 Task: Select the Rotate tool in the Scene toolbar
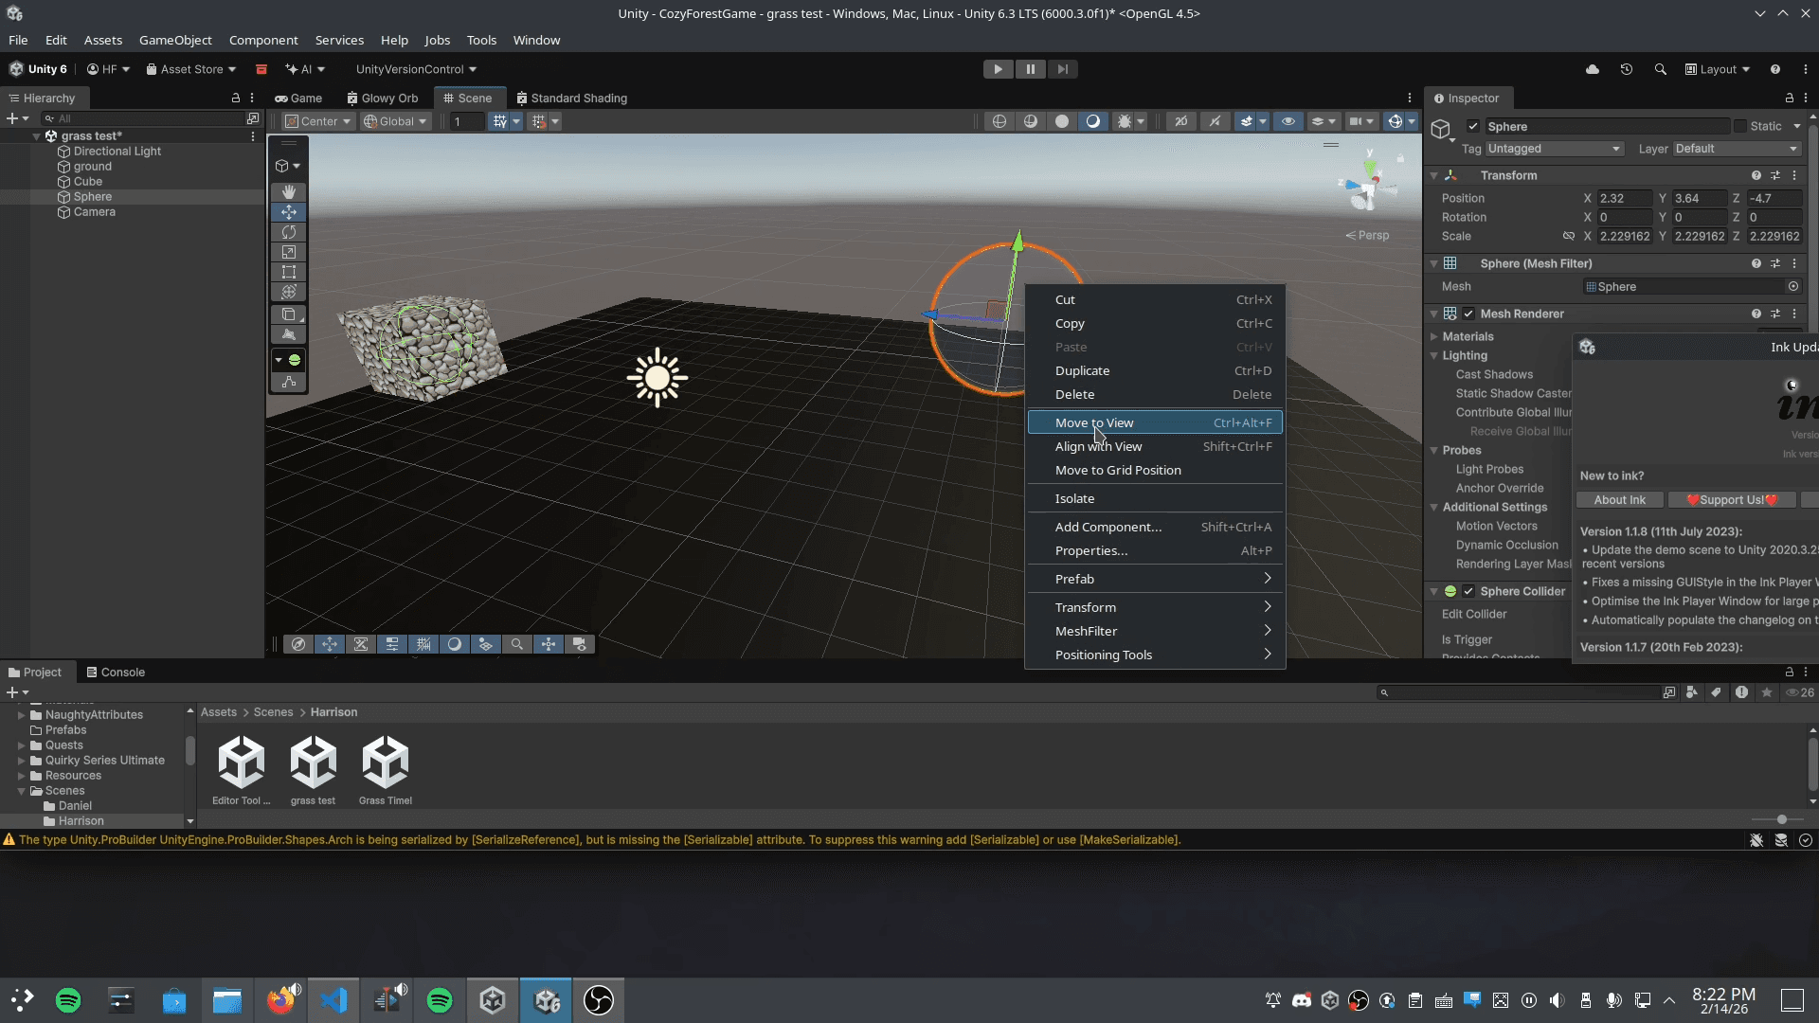coord(289,232)
